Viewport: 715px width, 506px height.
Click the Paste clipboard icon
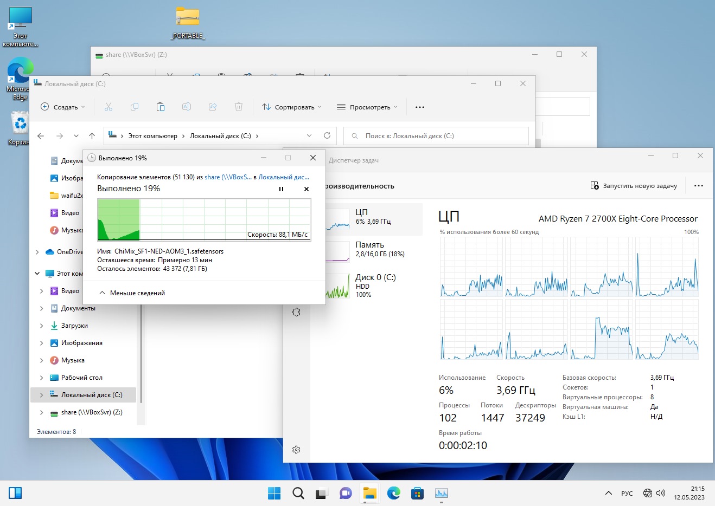[x=161, y=107]
